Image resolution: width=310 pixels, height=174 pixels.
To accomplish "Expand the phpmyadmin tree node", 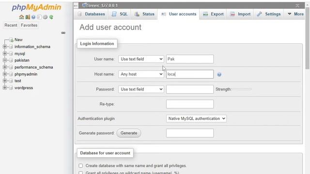I will coord(5,74).
